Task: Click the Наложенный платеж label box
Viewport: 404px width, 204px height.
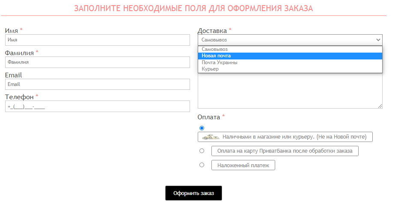Action: 243,165
